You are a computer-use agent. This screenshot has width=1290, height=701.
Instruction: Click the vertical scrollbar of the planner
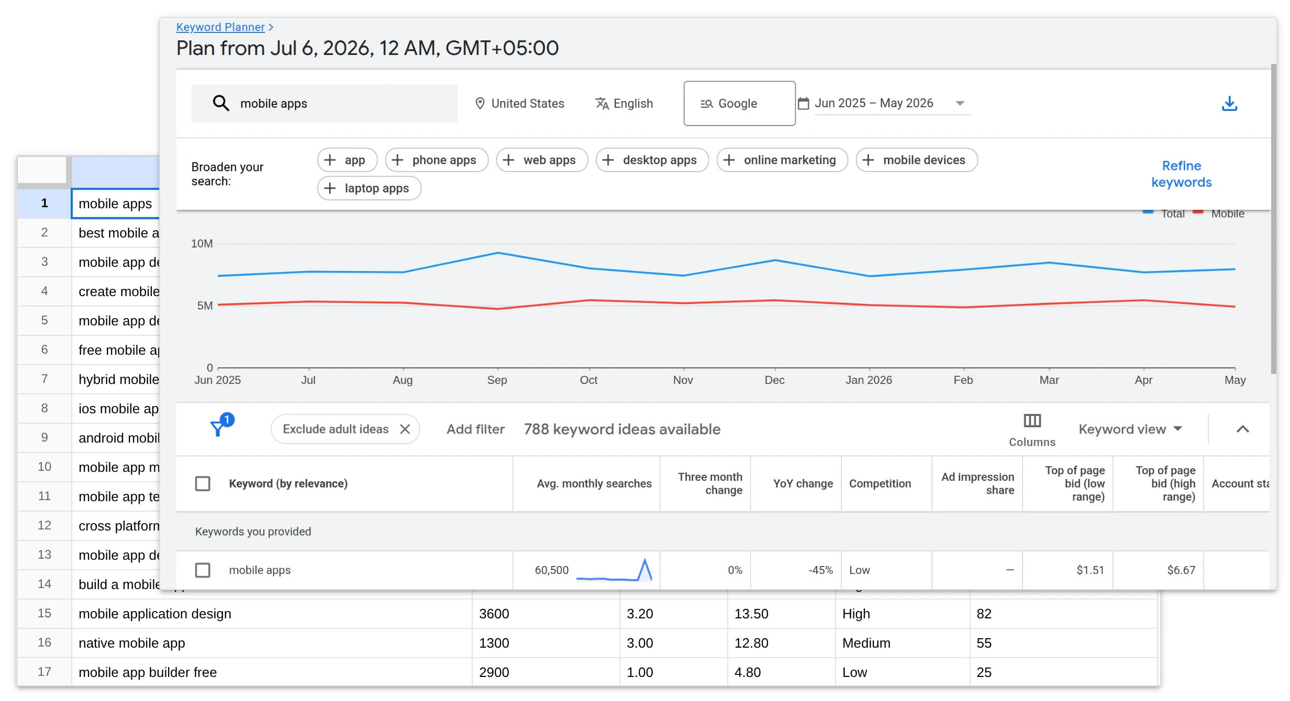pos(1273,219)
